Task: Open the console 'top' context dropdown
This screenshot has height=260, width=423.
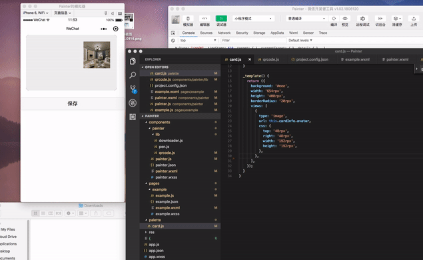Action: 198,41
